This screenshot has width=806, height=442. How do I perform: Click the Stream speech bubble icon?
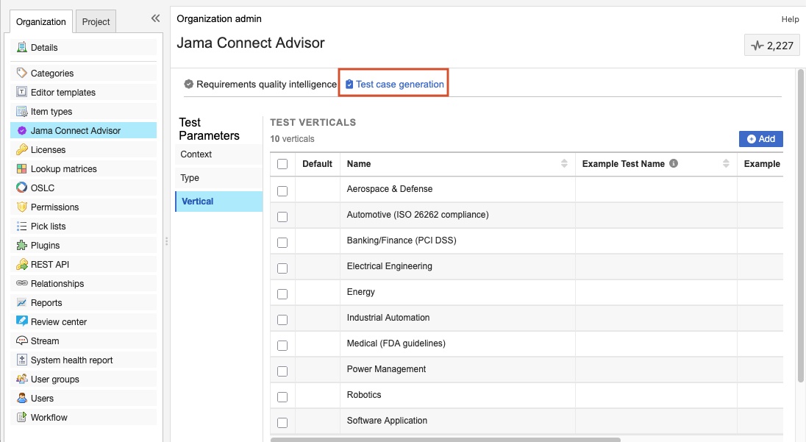coord(22,341)
